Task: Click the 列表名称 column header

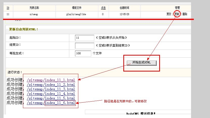Action: click(x=34, y=8)
